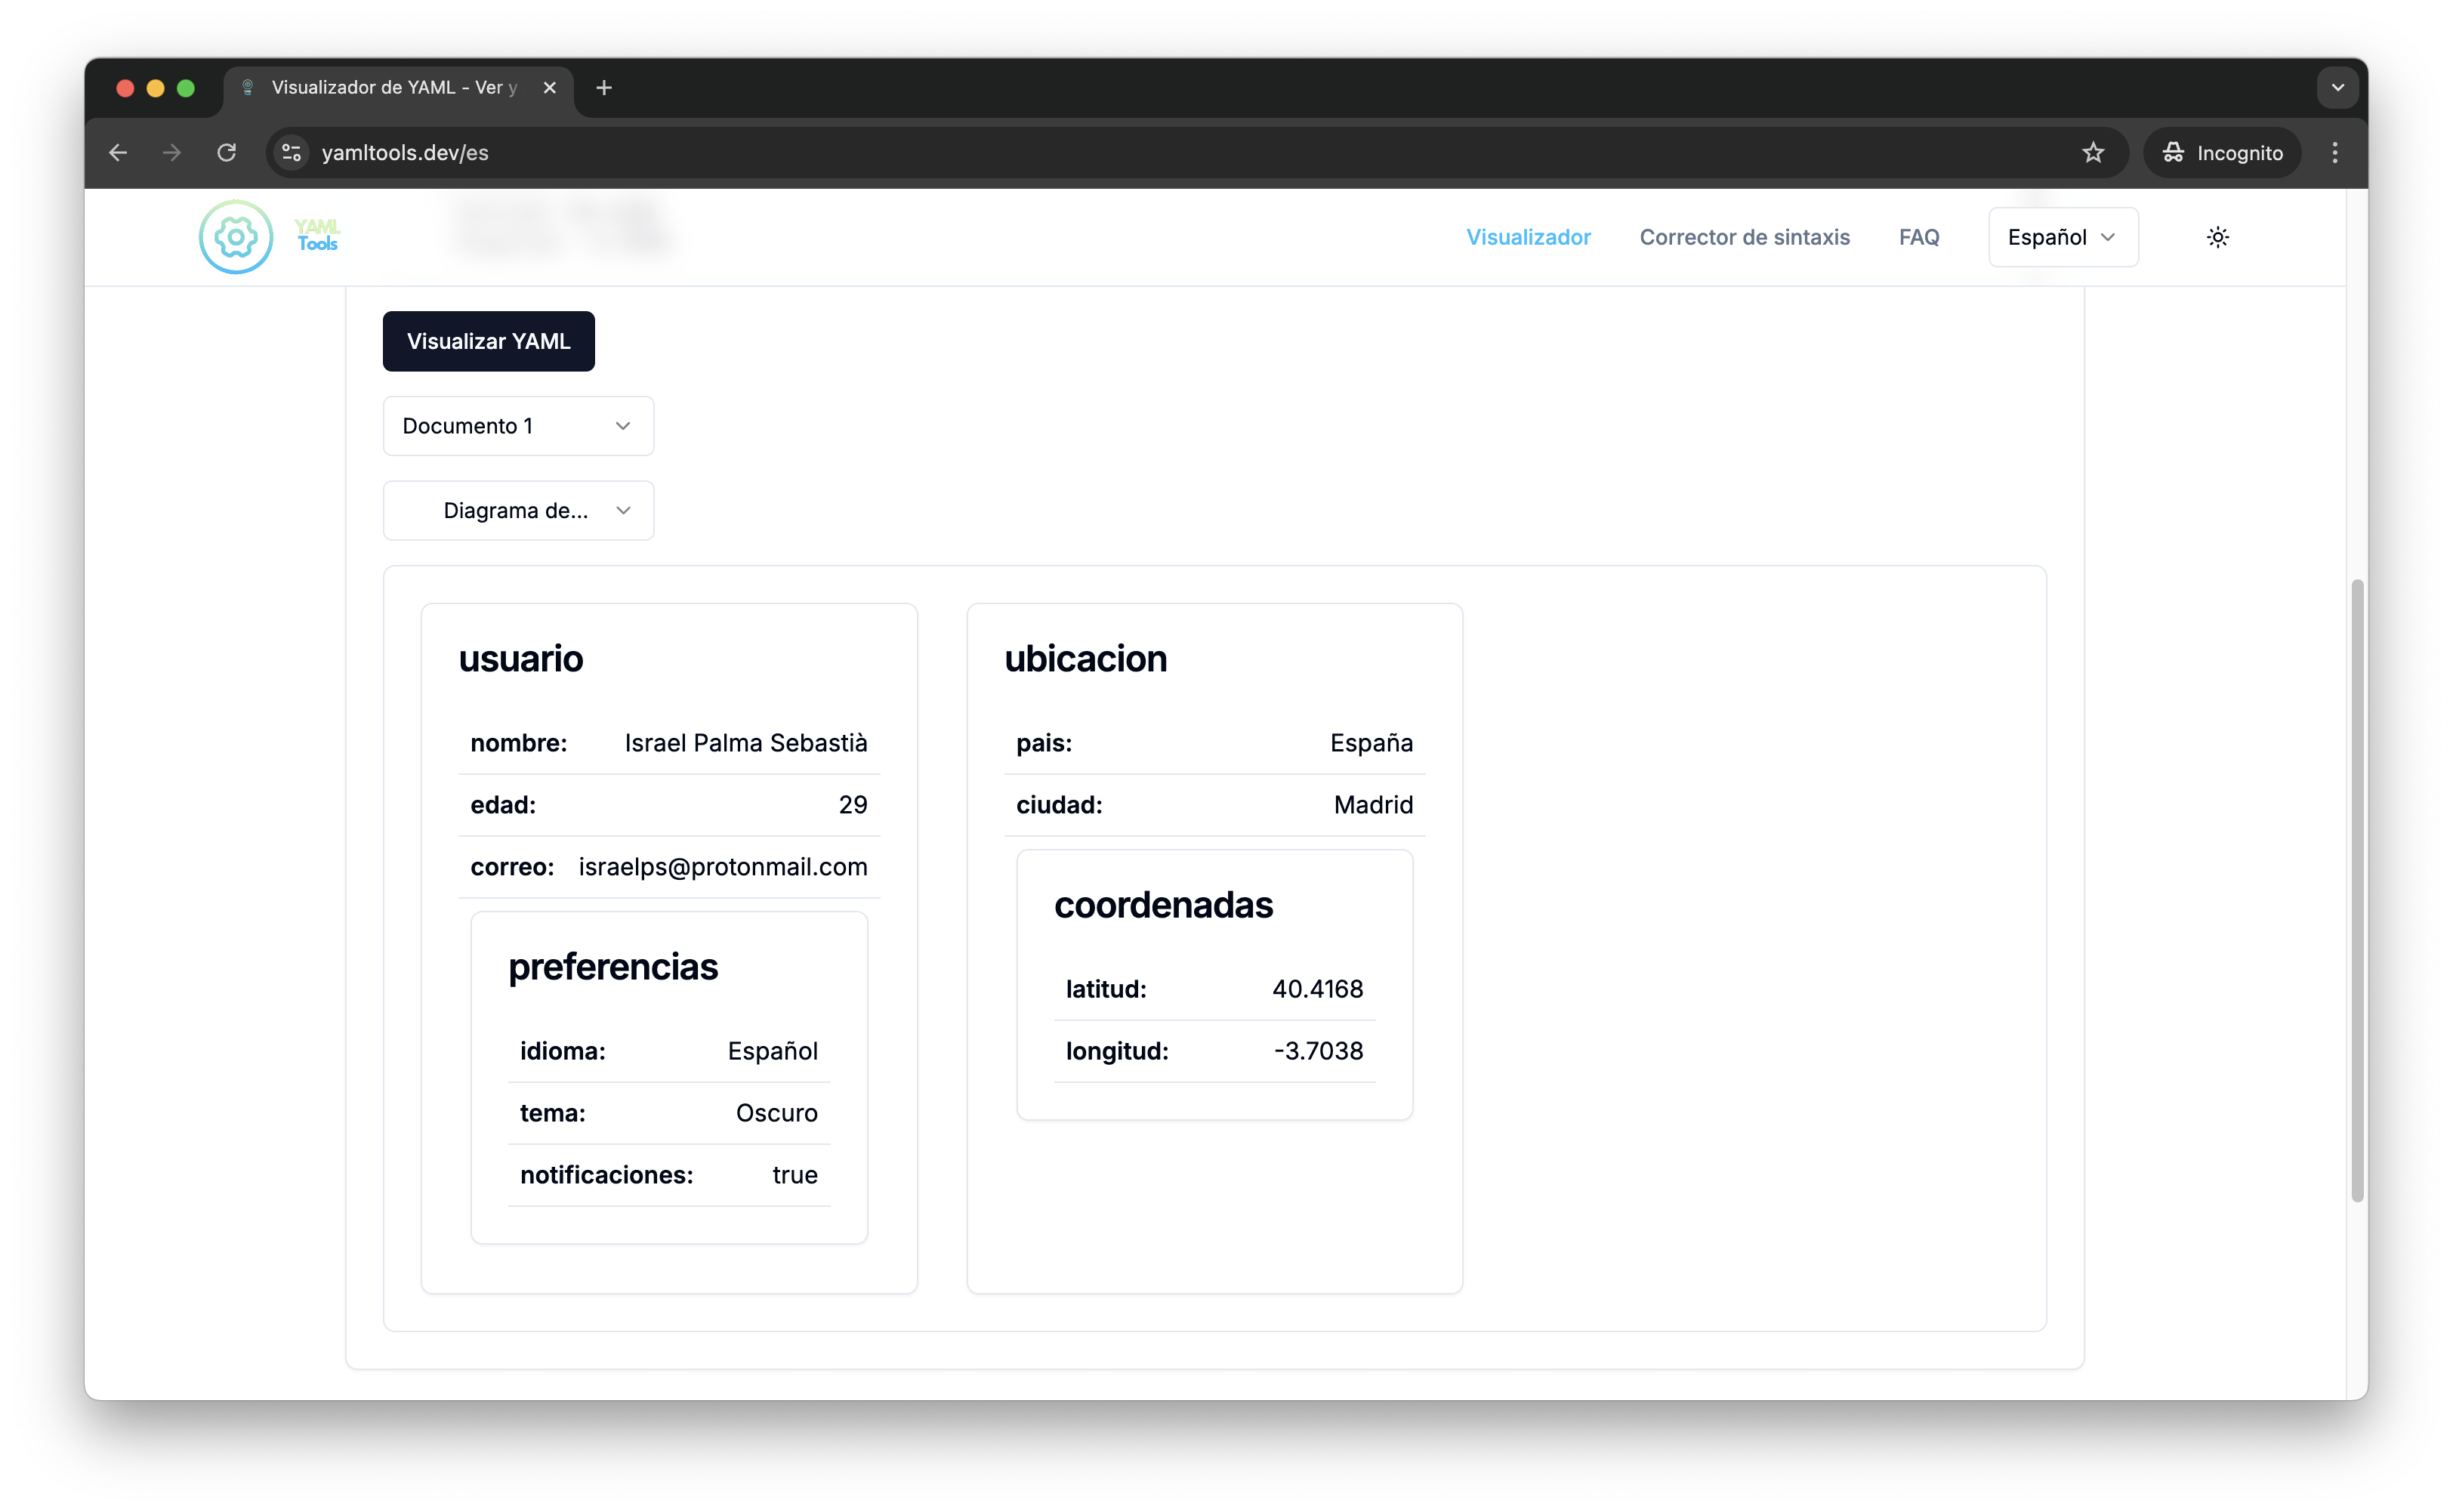2453x1512 pixels.
Task: Open the Documento 1 dropdown
Action: pos(518,426)
